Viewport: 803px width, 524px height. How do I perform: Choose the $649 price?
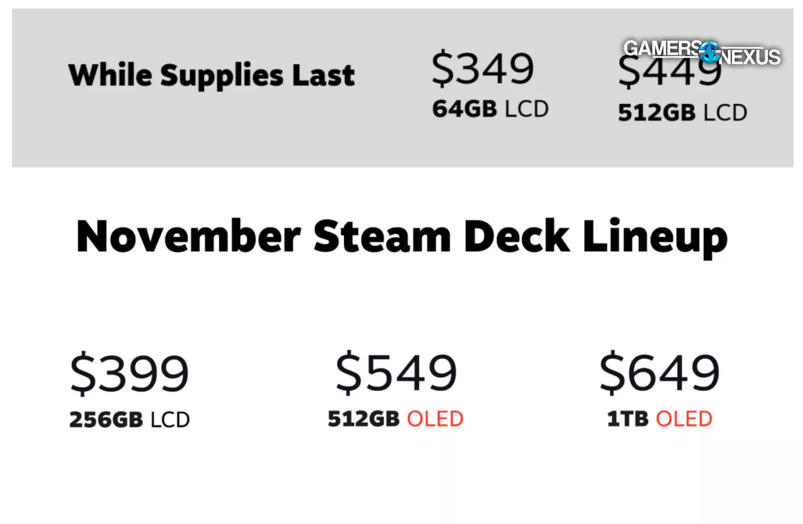[660, 373]
